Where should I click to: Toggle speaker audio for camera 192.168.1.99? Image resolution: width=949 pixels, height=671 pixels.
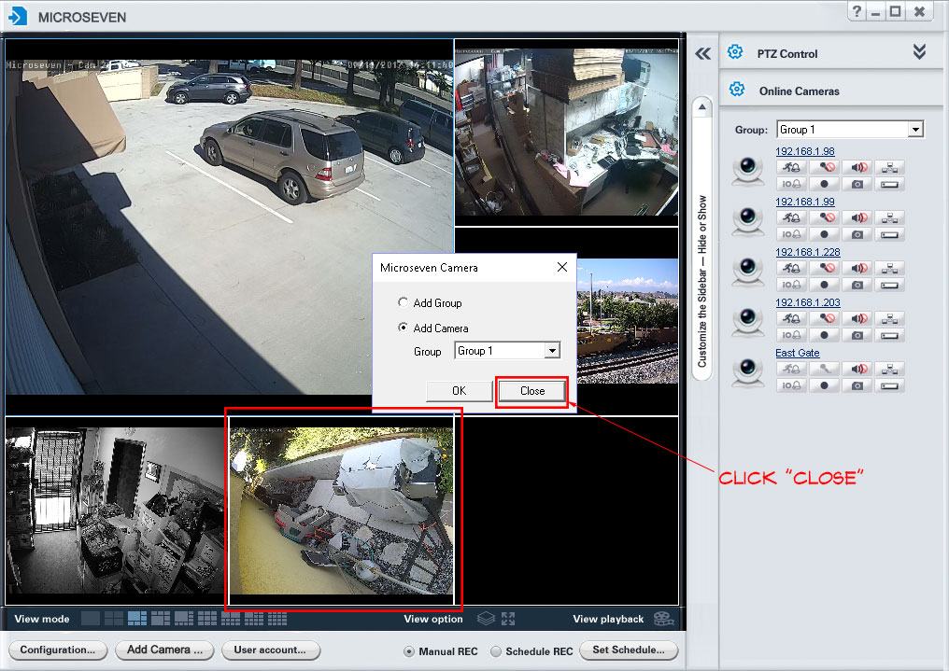point(857,217)
